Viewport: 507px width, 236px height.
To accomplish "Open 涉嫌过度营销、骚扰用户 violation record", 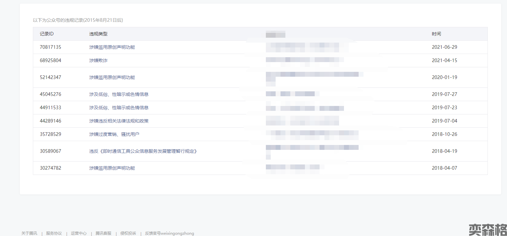I will tap(114, 134).
